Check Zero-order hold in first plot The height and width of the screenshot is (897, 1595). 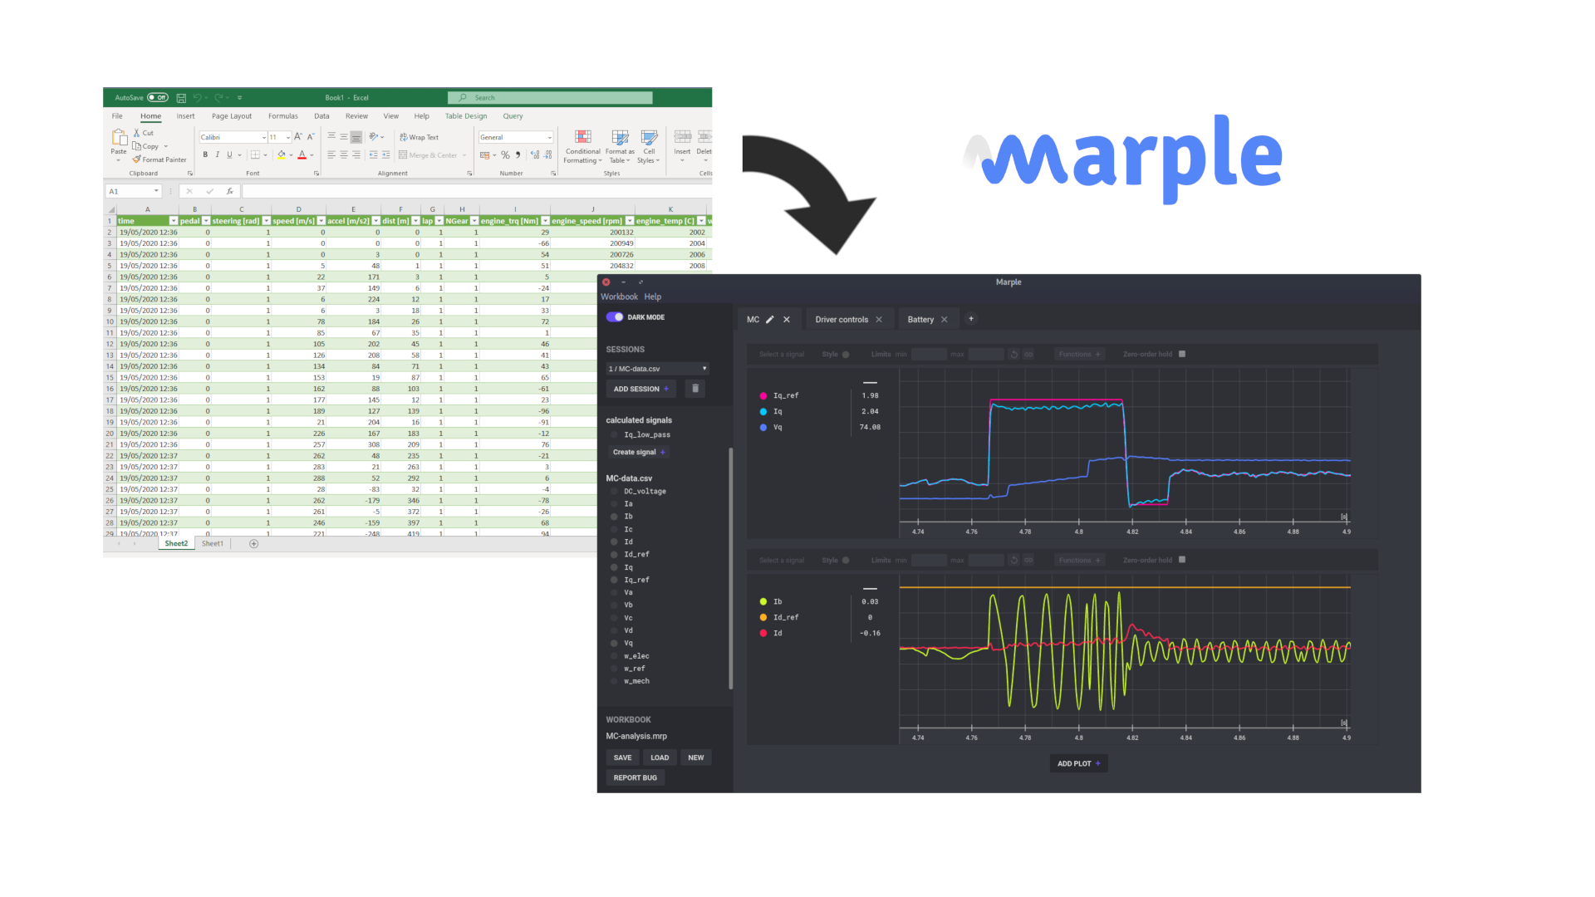(x=1182, y=355)
